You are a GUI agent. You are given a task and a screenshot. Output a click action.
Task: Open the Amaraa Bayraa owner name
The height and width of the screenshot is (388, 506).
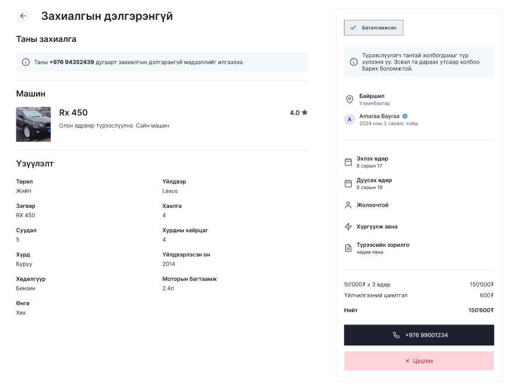coord(379,116)
